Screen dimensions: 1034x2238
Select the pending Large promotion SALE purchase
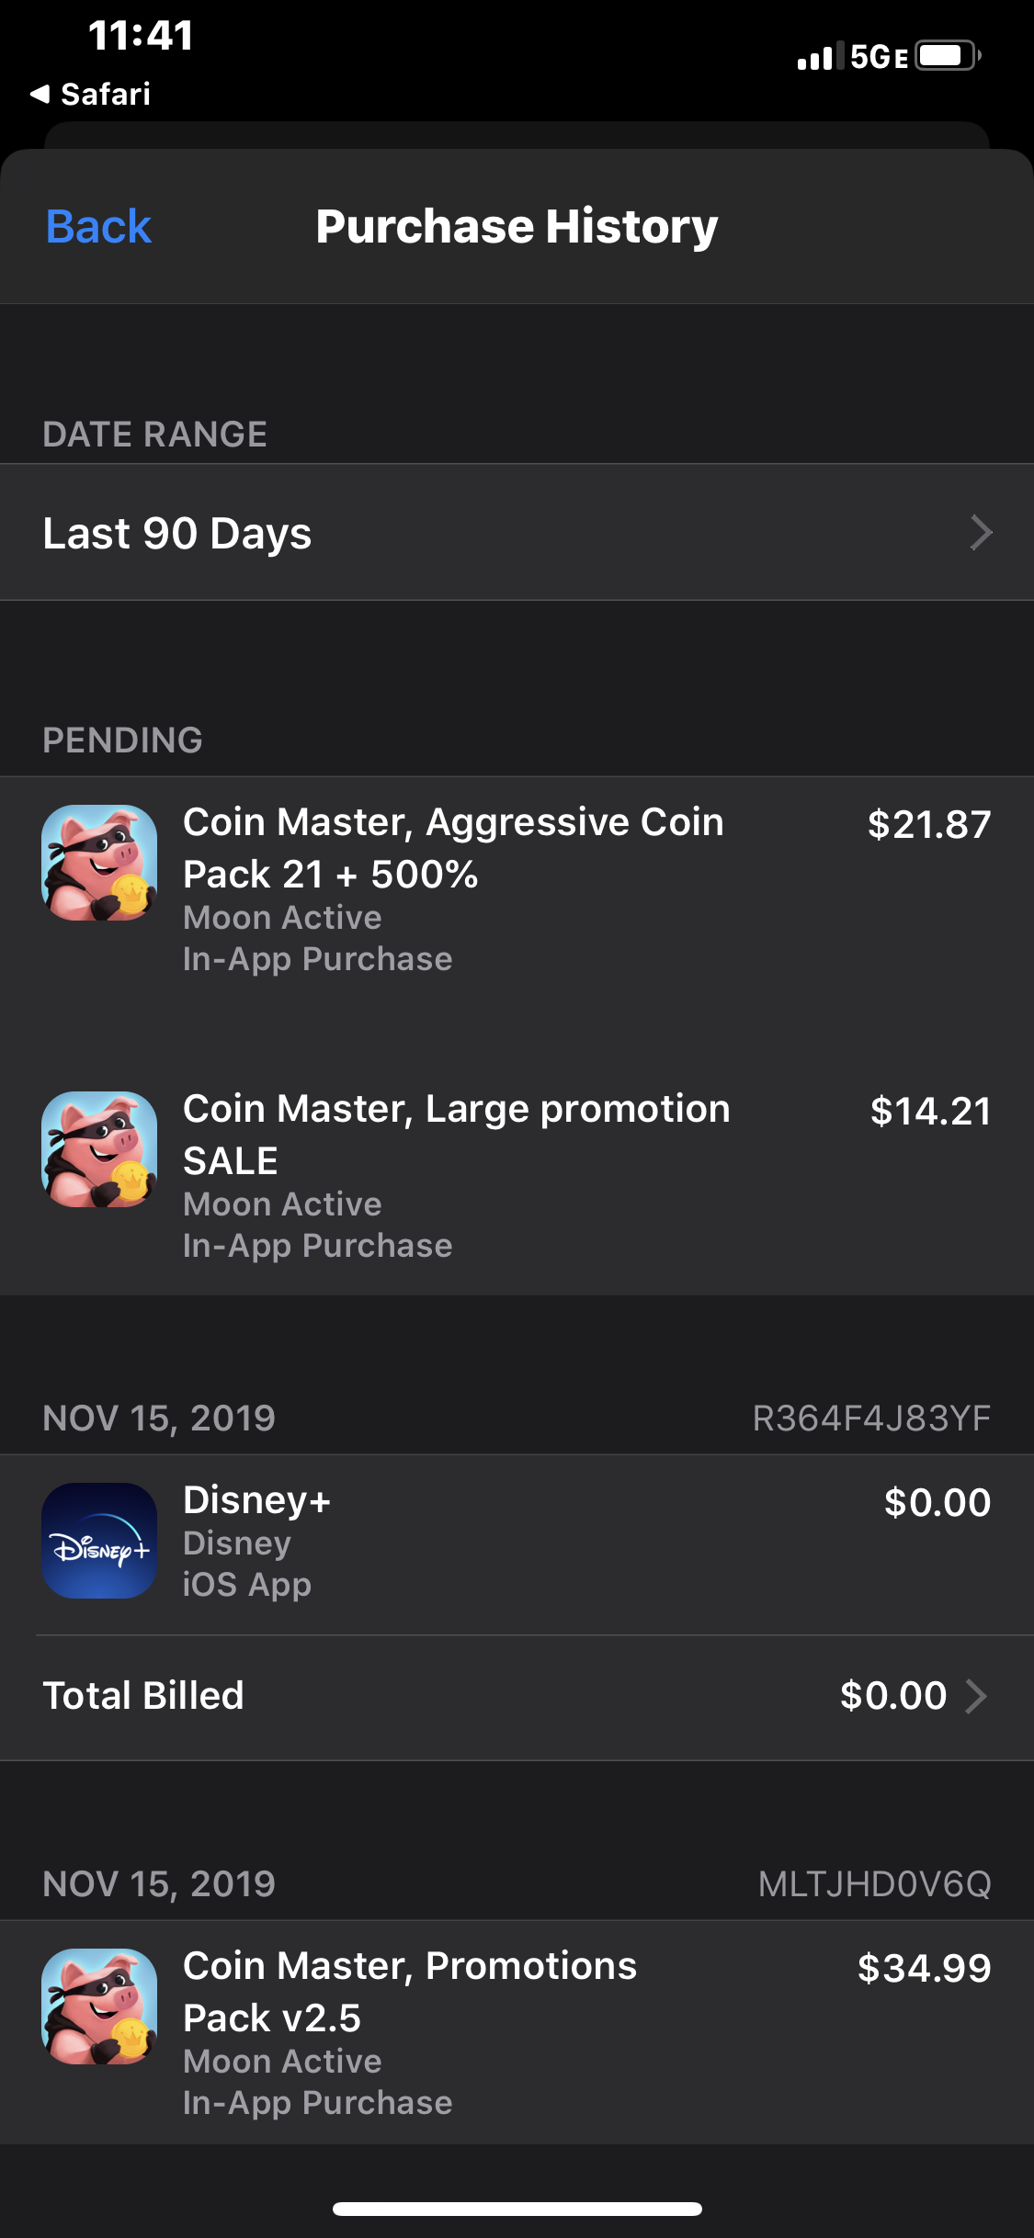click(515, 1173)
